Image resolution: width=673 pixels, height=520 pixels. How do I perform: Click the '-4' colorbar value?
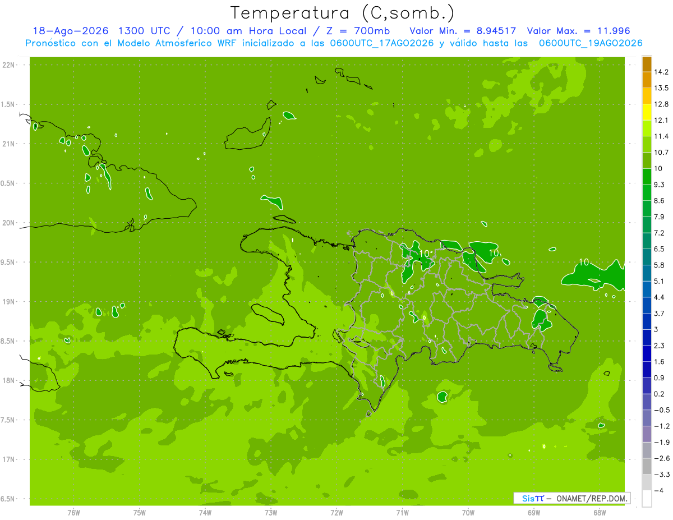659,491
